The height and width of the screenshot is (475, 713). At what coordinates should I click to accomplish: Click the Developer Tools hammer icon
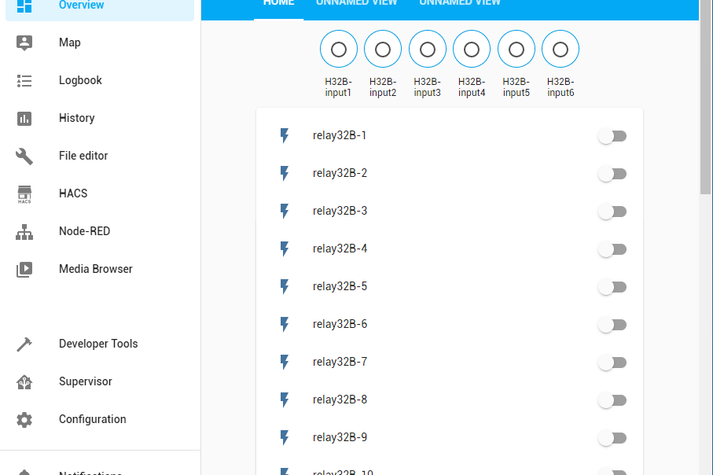24,344
